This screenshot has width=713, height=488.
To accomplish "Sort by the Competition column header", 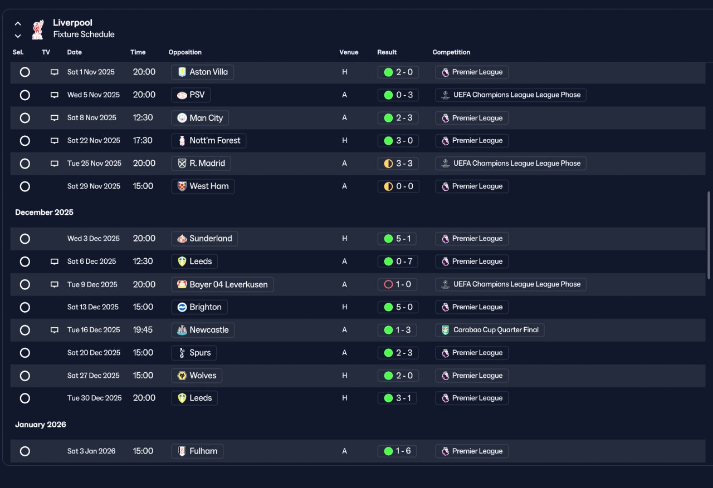I will (451, 52).
